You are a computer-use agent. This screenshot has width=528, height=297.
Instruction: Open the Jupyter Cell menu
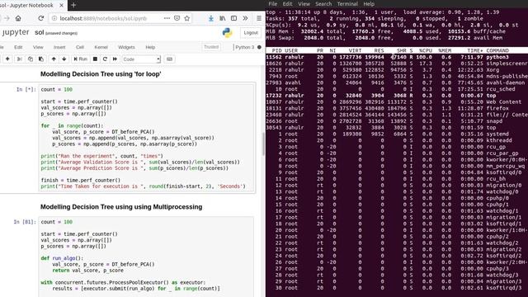pos(80,47)
